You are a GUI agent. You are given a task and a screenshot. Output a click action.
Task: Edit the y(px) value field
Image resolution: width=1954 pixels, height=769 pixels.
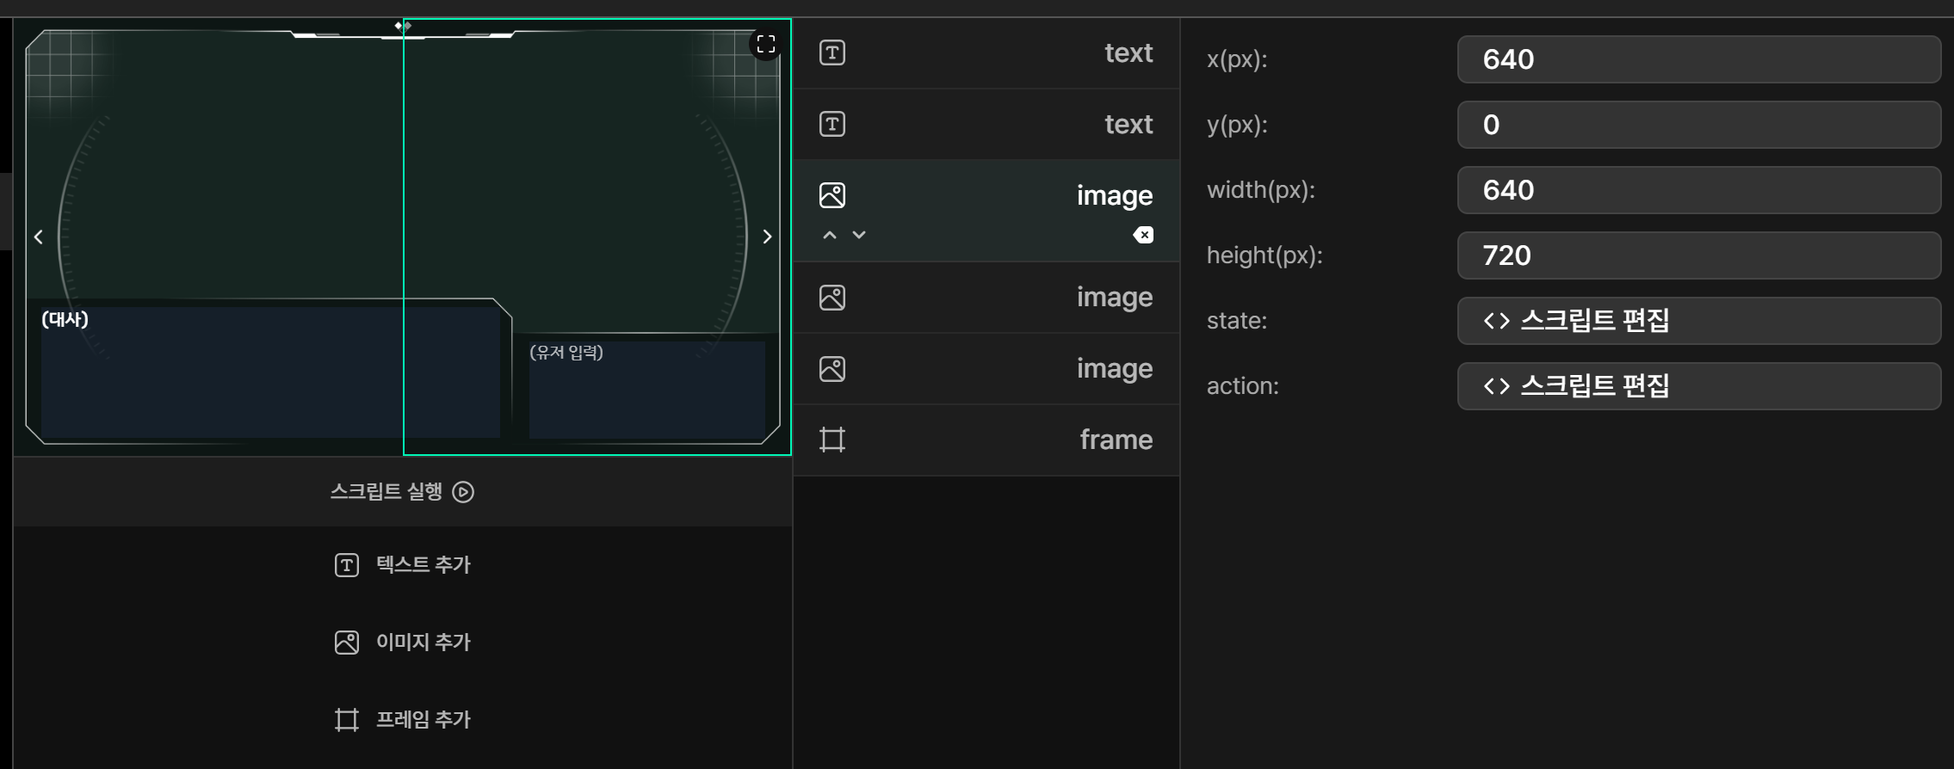coord(1697,125)
